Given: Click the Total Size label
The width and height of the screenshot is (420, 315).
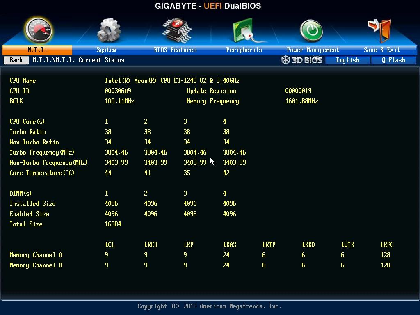Looking at the screenshot, I should tap(26, 224).
